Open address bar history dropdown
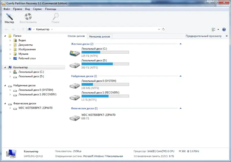231x162 pixels. click(x=159, y=29)
